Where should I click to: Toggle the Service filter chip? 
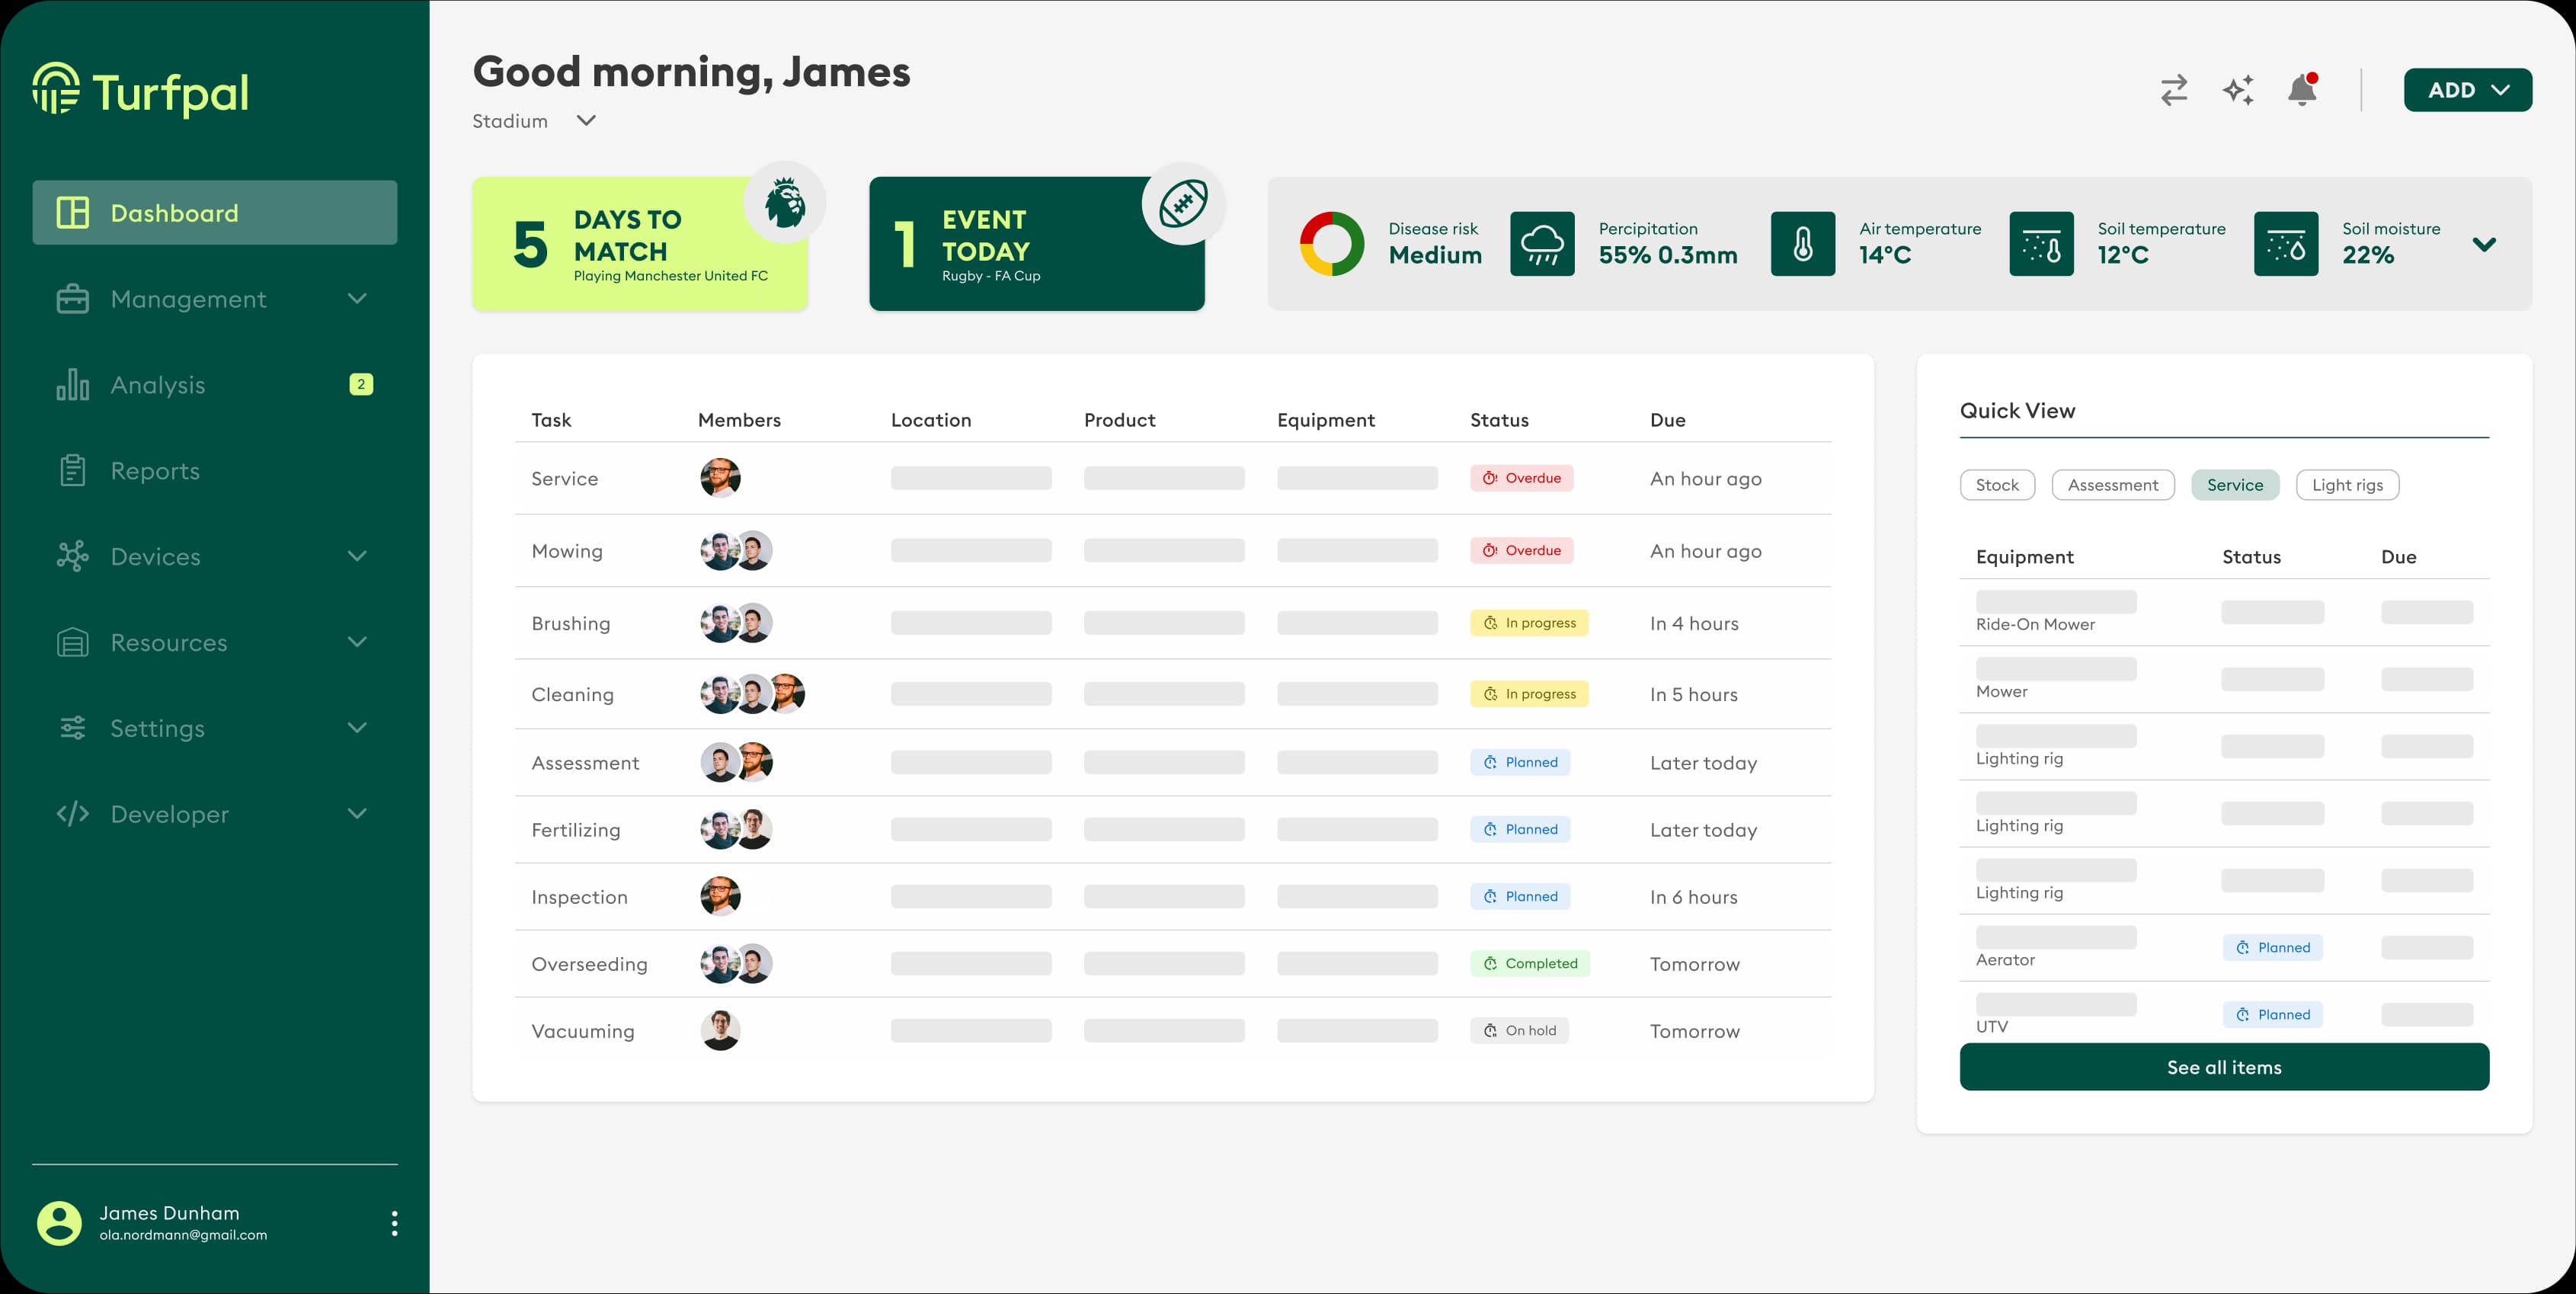[2235, 485]
